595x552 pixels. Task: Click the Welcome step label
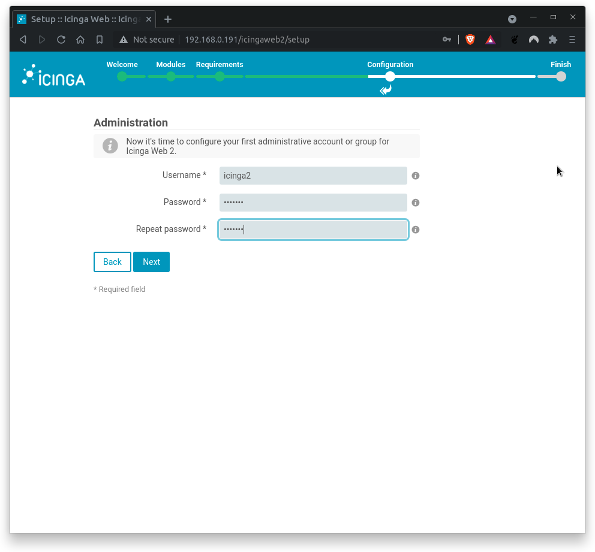(x=122, y=64)
